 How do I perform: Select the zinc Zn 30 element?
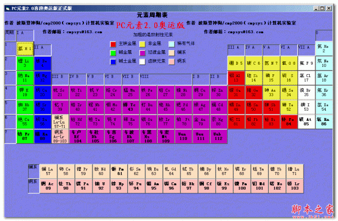[x=219, y=93]
